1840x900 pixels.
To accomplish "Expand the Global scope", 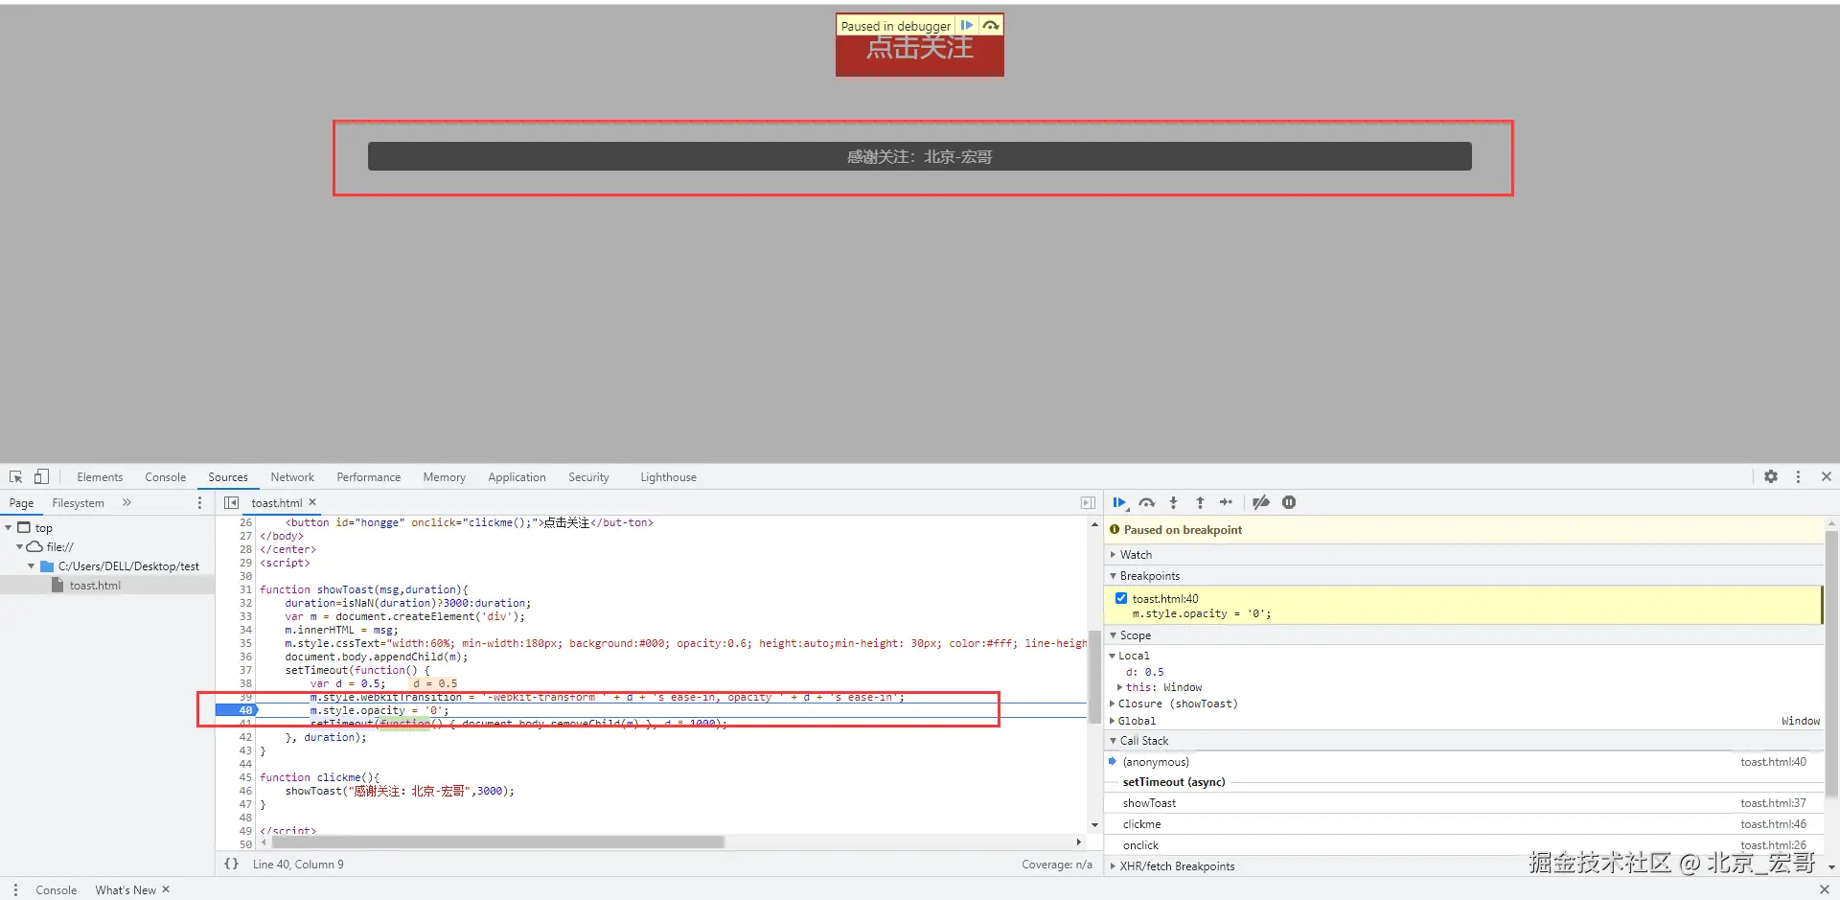I will 1113,721.
